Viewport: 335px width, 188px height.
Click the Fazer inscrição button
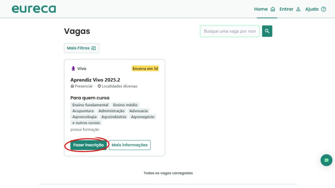pyautogui.click(x=88, y=145)
